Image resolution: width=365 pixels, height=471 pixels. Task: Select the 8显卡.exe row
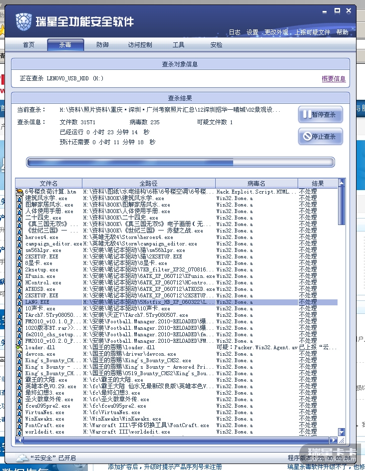[x=177, y=263]
